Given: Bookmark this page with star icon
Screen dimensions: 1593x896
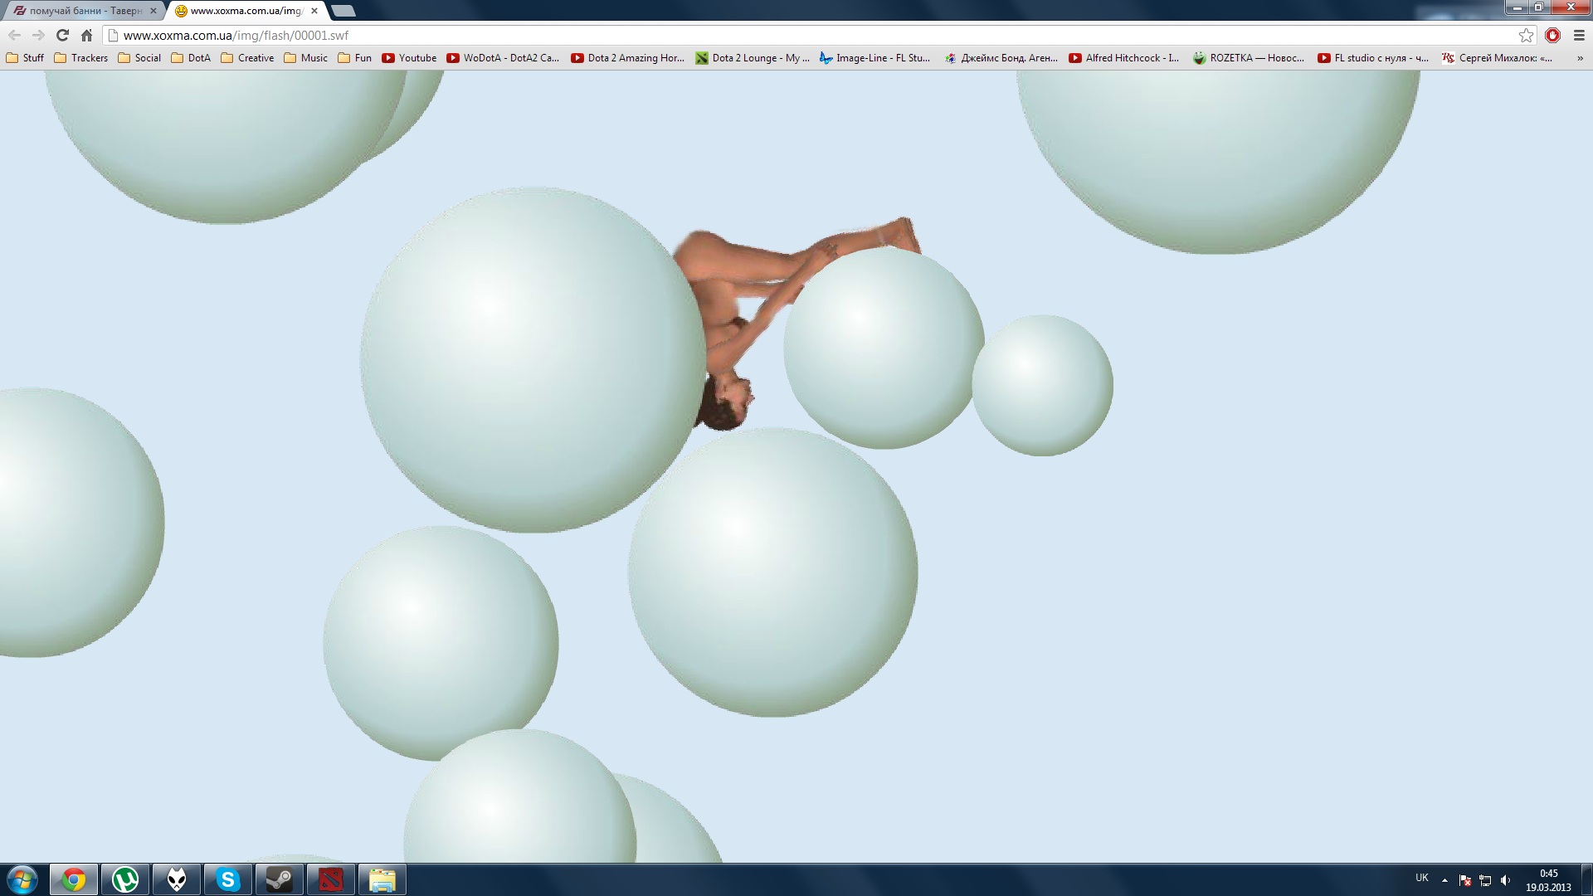Looking at the screenshot, I should (x=1526, y=35).
